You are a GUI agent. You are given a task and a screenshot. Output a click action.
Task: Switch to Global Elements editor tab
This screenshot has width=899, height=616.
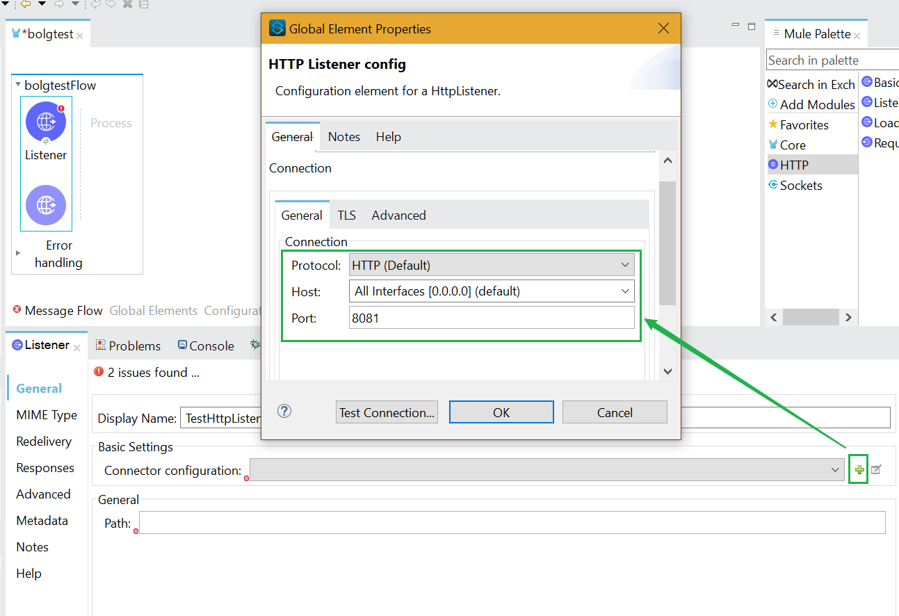154,311
